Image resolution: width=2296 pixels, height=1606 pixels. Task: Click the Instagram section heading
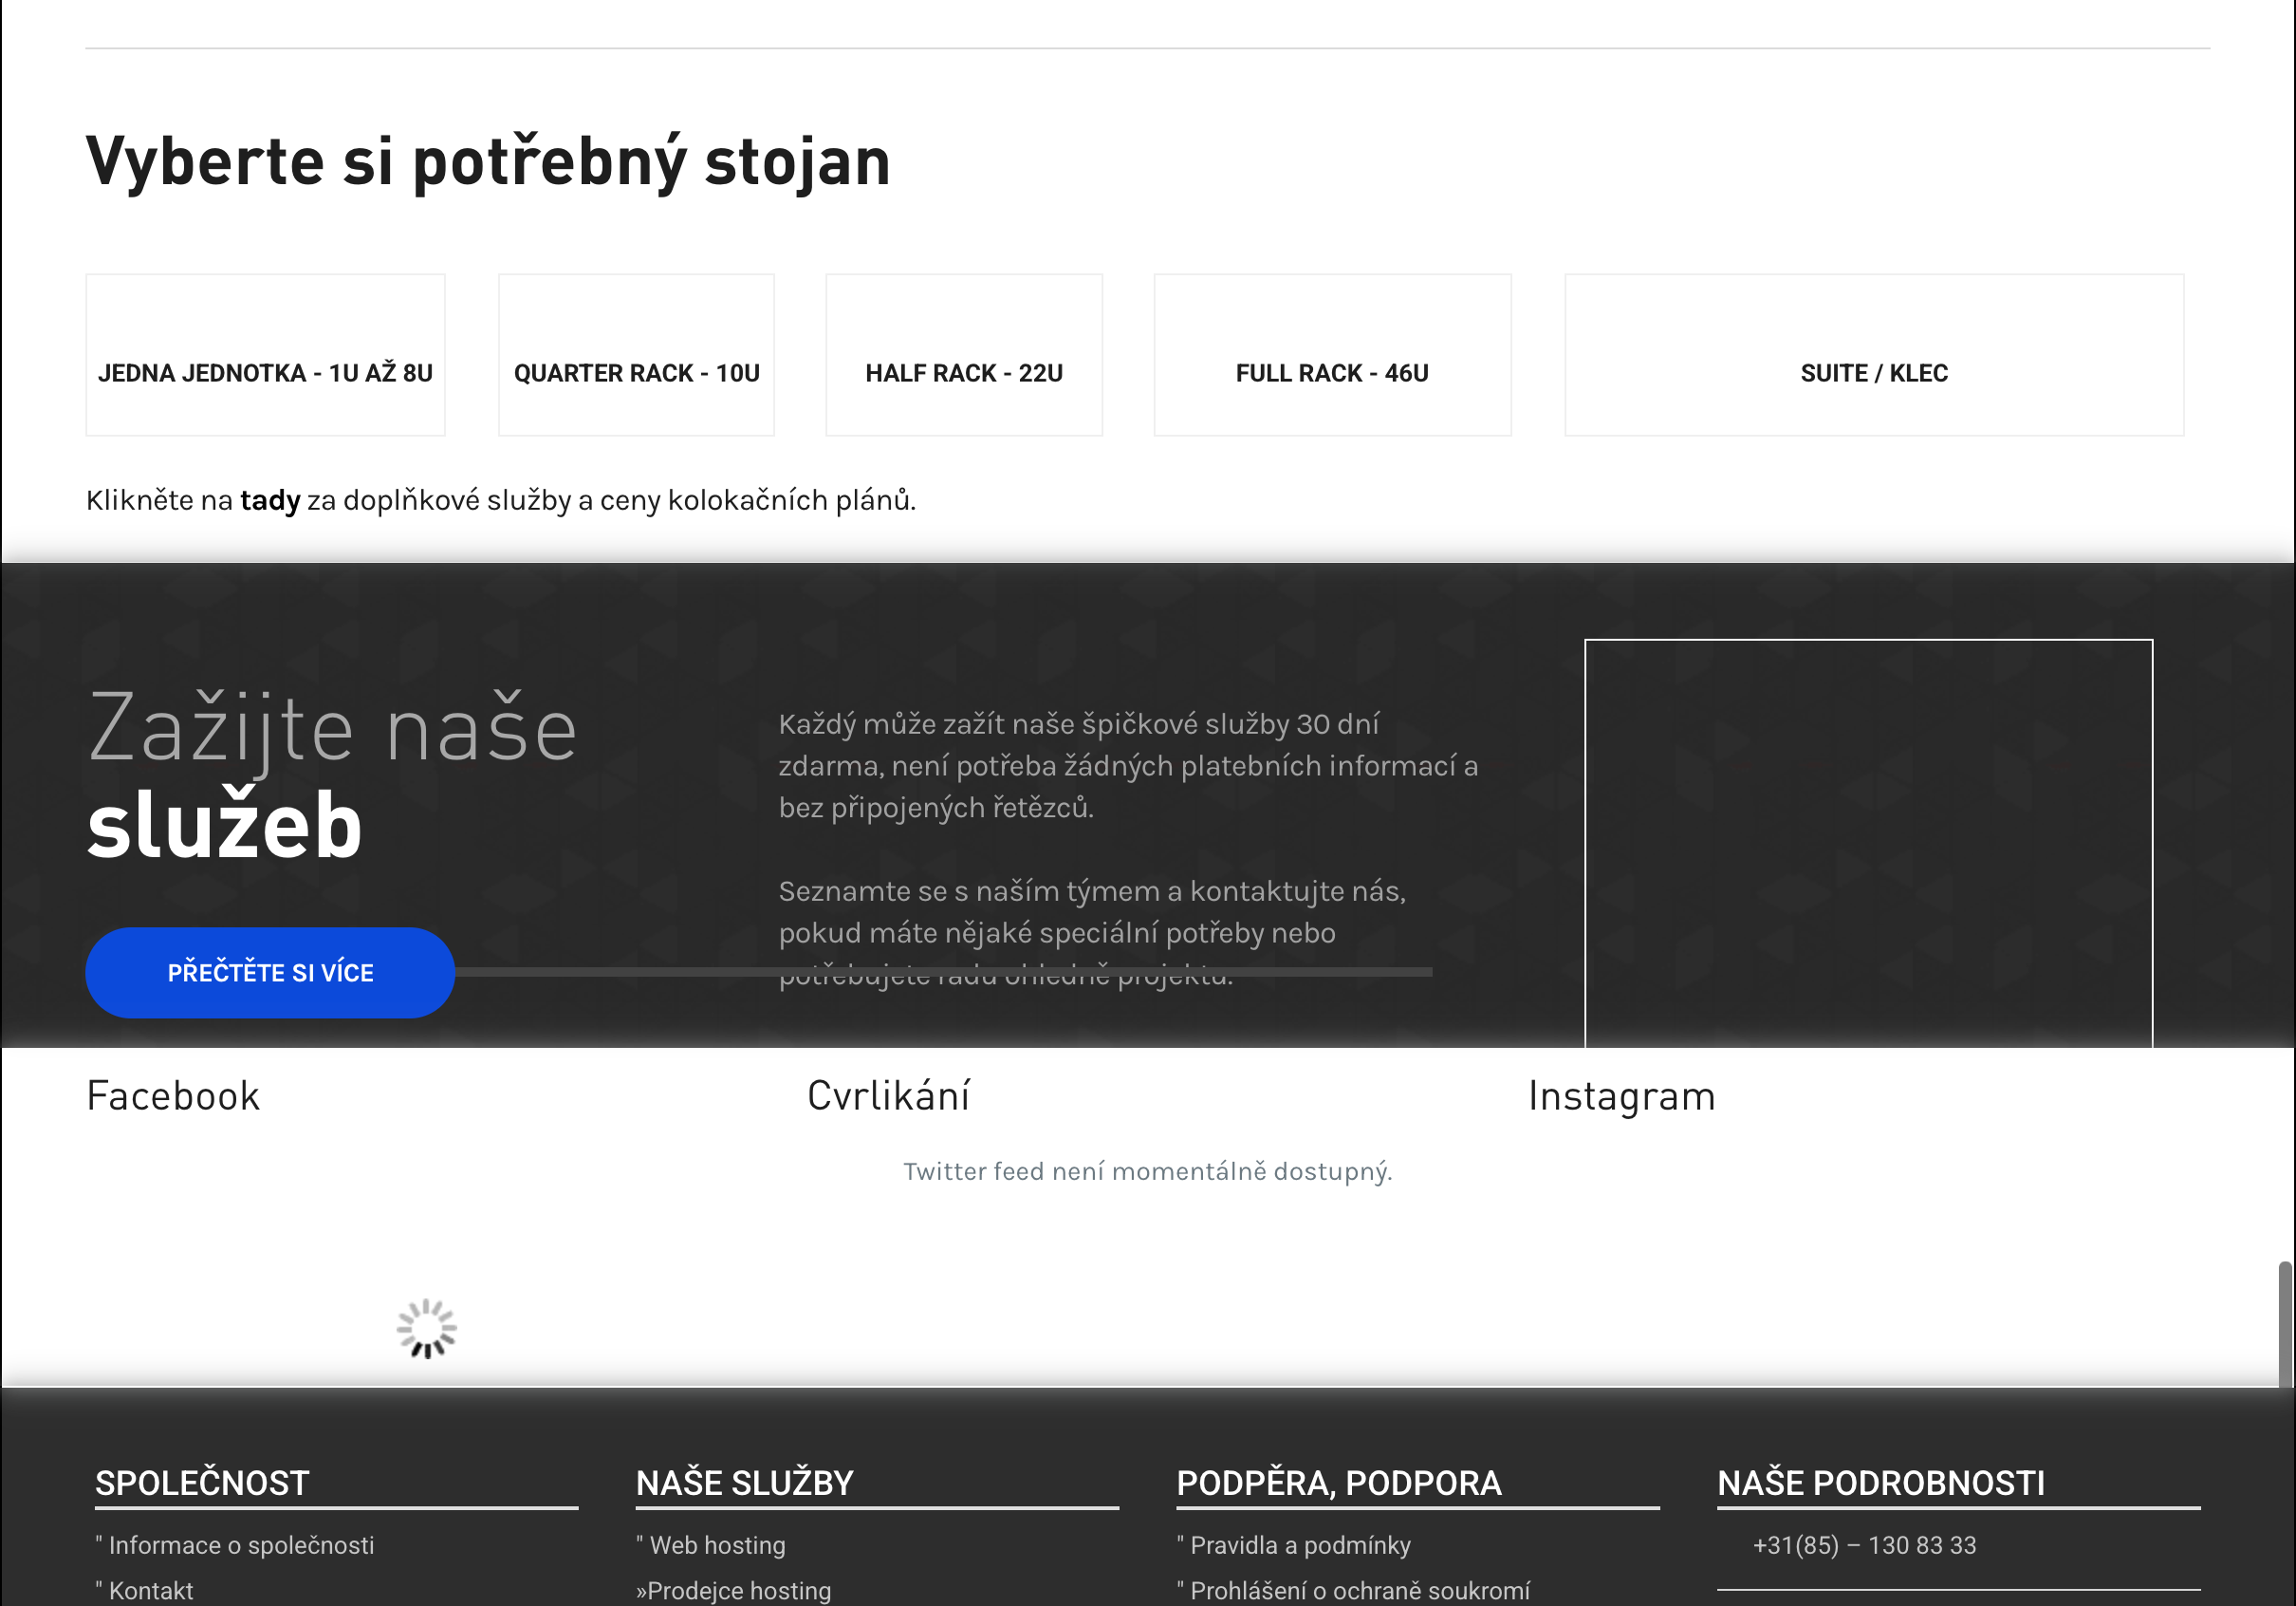coord(1621,1095)
